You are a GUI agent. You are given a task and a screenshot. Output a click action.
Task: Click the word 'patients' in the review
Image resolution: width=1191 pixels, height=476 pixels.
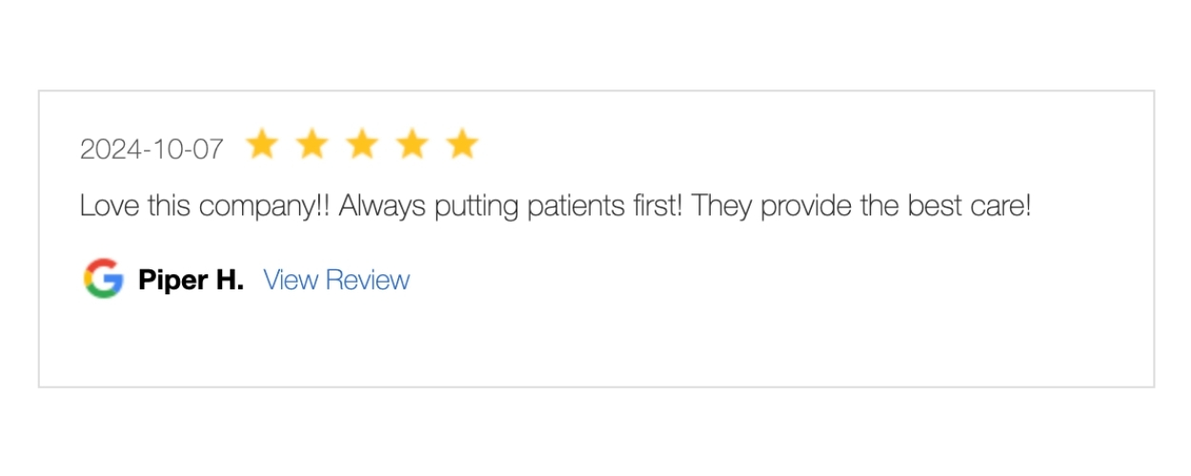point(577,207)
